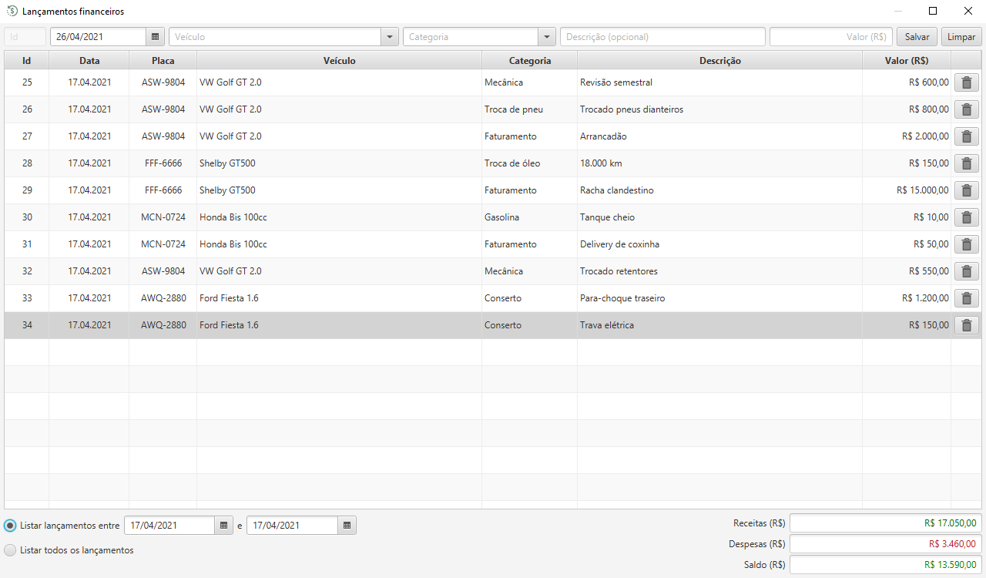
Task: Sort by the Categoria column header
Action: (x=528, y=60)
